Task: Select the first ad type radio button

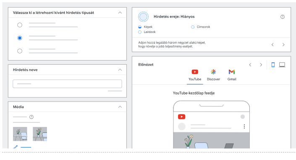Action: [20, 25]
